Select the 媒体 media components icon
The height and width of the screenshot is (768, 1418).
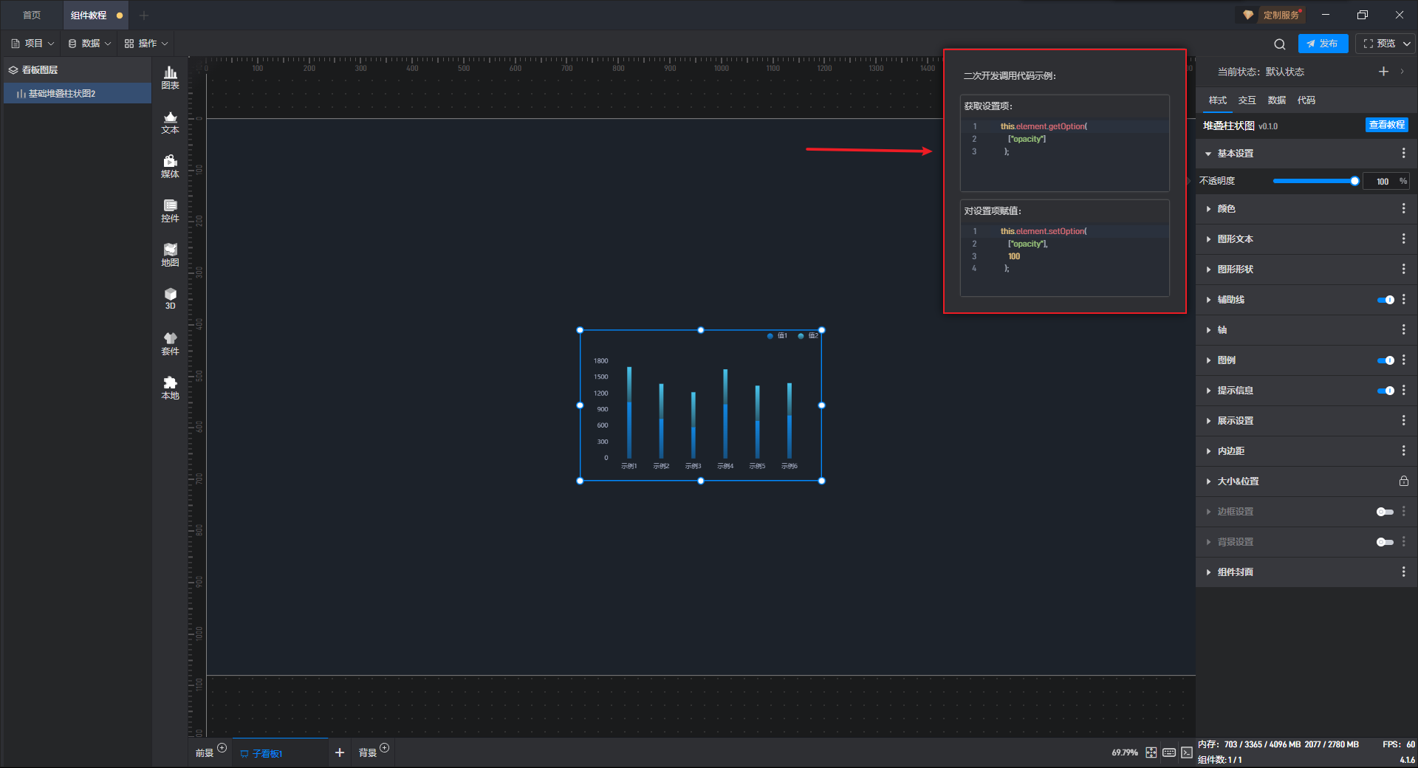[x=170, y=166]
